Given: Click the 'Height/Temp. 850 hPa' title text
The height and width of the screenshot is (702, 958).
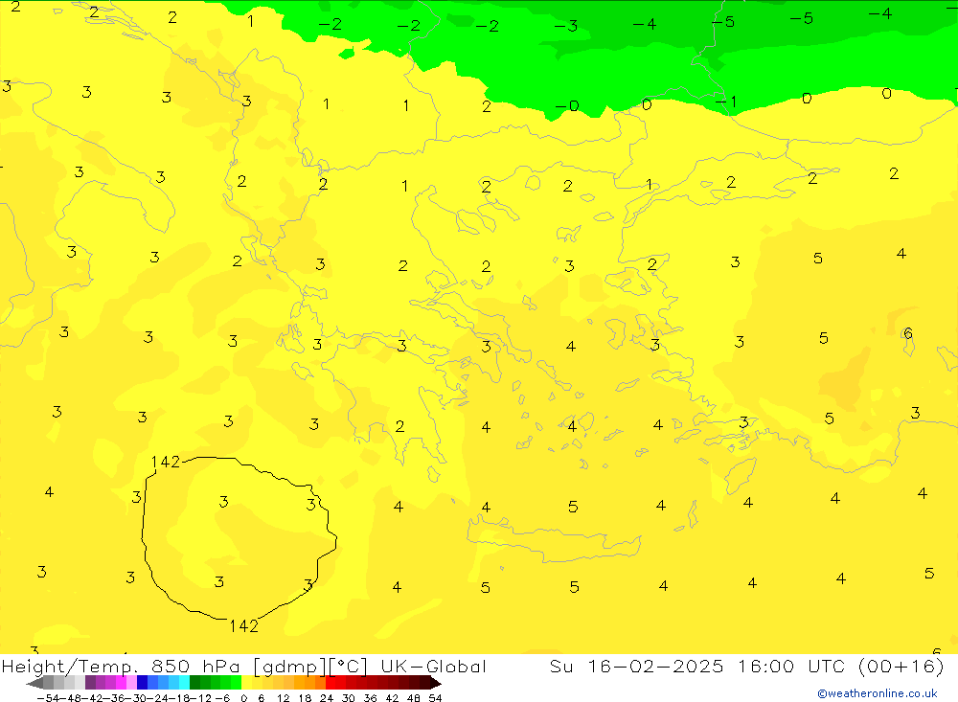Looking at the screenshot, I should [121, 667].
